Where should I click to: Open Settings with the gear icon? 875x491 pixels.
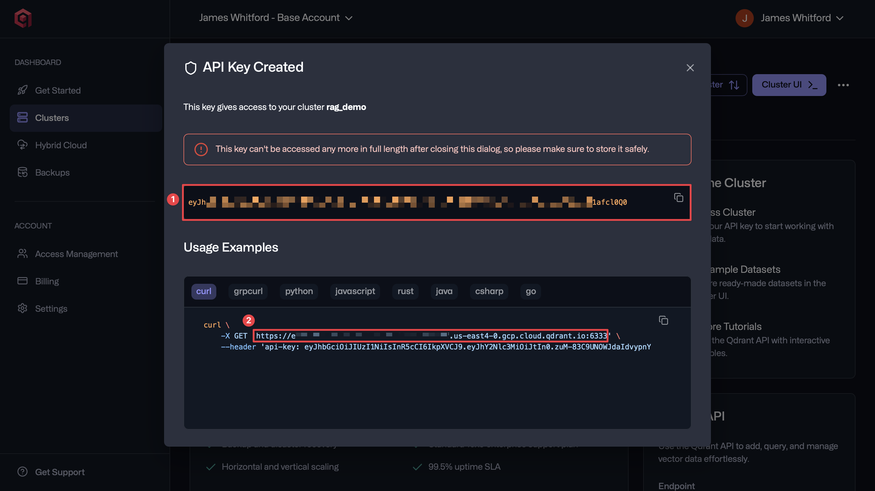click(x=22, y=308)
